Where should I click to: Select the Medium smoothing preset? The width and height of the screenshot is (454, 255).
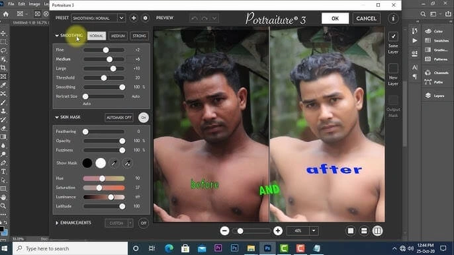tap(118, 36)
